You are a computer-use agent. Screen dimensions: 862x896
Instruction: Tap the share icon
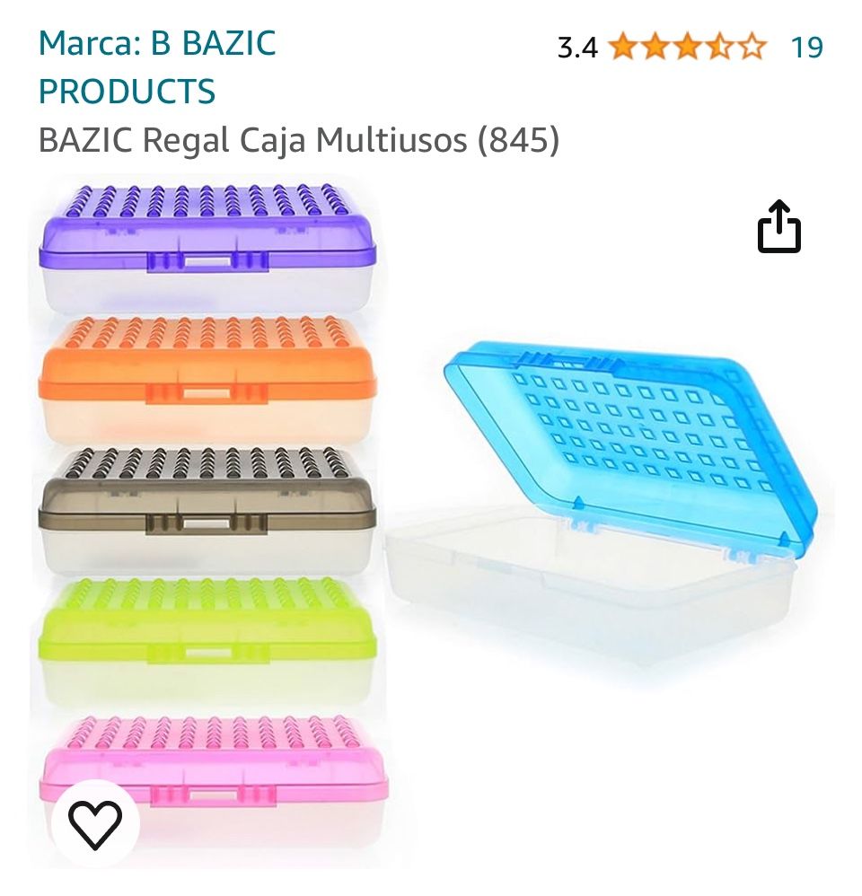click(x=779, y=227)
